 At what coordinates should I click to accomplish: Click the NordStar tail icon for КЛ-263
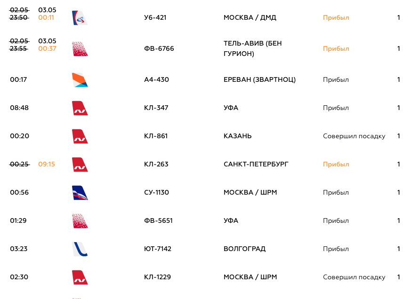80,165
